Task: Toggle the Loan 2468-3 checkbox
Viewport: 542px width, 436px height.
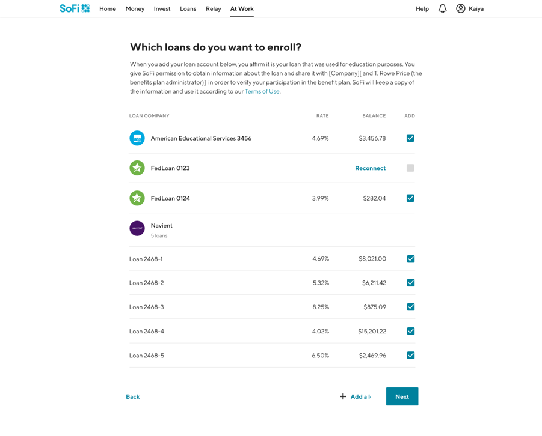Action: click(x=410, y=307)
